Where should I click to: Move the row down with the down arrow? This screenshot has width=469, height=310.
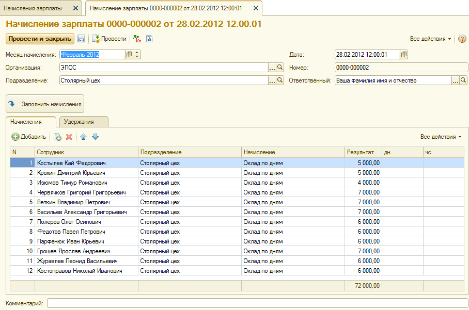pos(95,137)
